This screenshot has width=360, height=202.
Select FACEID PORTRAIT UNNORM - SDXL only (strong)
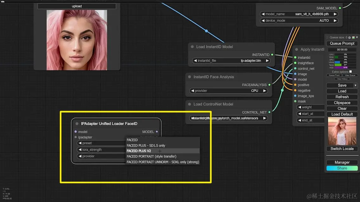click(x=163, y=162)
